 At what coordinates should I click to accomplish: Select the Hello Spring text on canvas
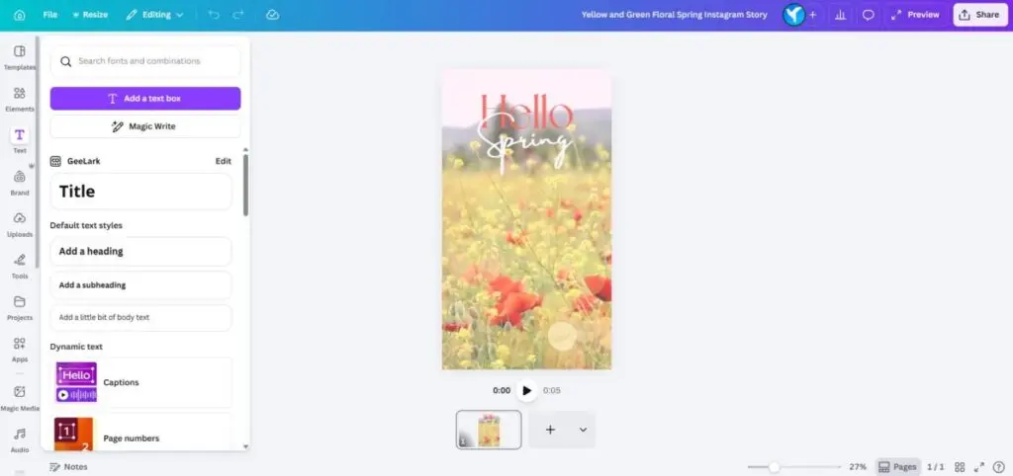click(526, 133)
